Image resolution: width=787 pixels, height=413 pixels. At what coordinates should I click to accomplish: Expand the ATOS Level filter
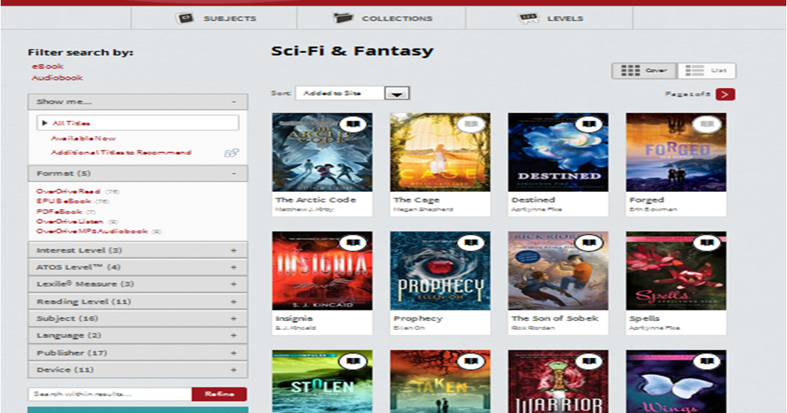(138, 267)
